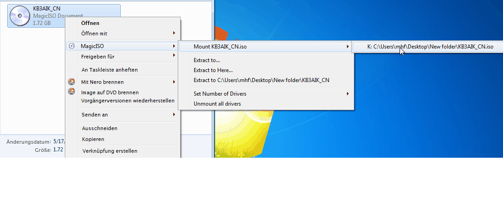Expand the arrow next to Senden an
This screenshot has width=503, height=223.
tap(174, 114)
